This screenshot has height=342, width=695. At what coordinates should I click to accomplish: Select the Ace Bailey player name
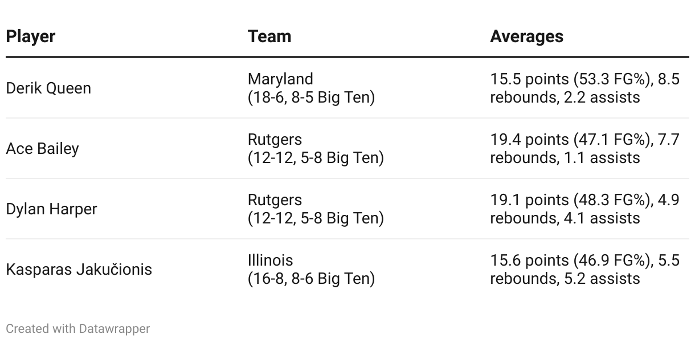click(x=42, y=149)
